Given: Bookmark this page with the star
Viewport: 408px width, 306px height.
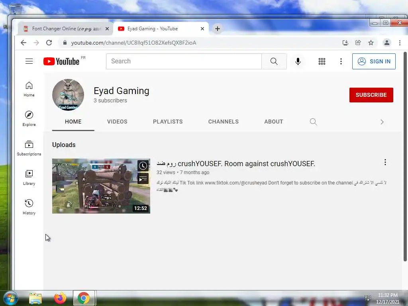Looking at the screenshot, I should (371, 43).
